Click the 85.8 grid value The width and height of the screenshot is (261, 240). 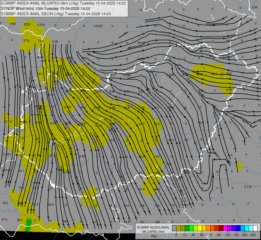coord(127,108)
